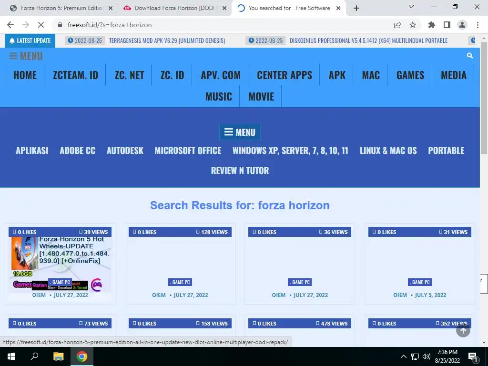The width and height of the screenshot is (488, 366).
Task: Open the MEDIA nav item
Action: (454, 75)
